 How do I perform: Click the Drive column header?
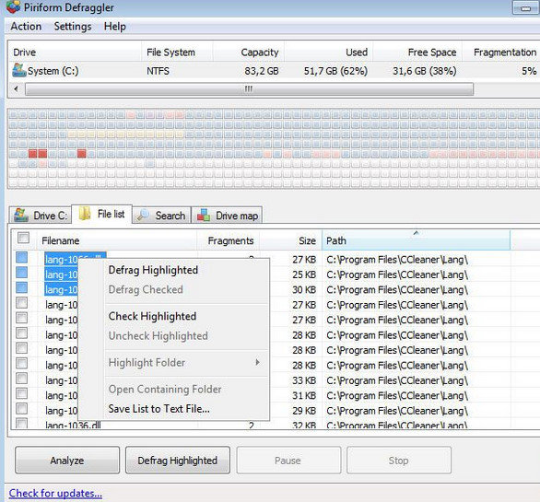click(x=75, y=53)
